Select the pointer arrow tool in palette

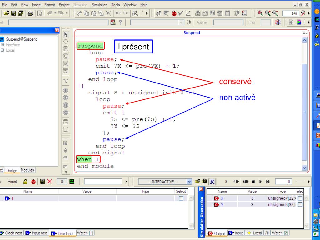click(x=66, y=34)
